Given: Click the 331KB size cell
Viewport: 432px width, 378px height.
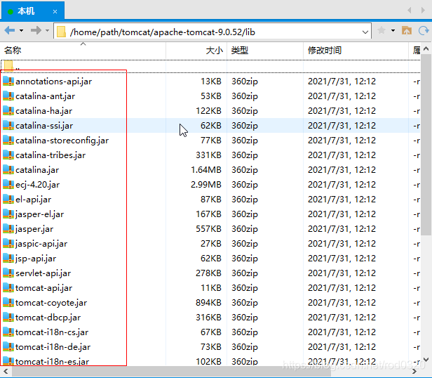Looking at the screenshot, I should 208,155.
